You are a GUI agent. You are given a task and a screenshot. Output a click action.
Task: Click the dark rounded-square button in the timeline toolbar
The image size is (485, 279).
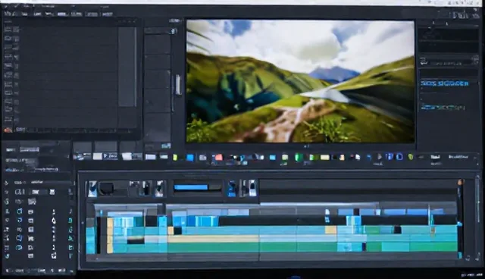click(x=106, y=188)
